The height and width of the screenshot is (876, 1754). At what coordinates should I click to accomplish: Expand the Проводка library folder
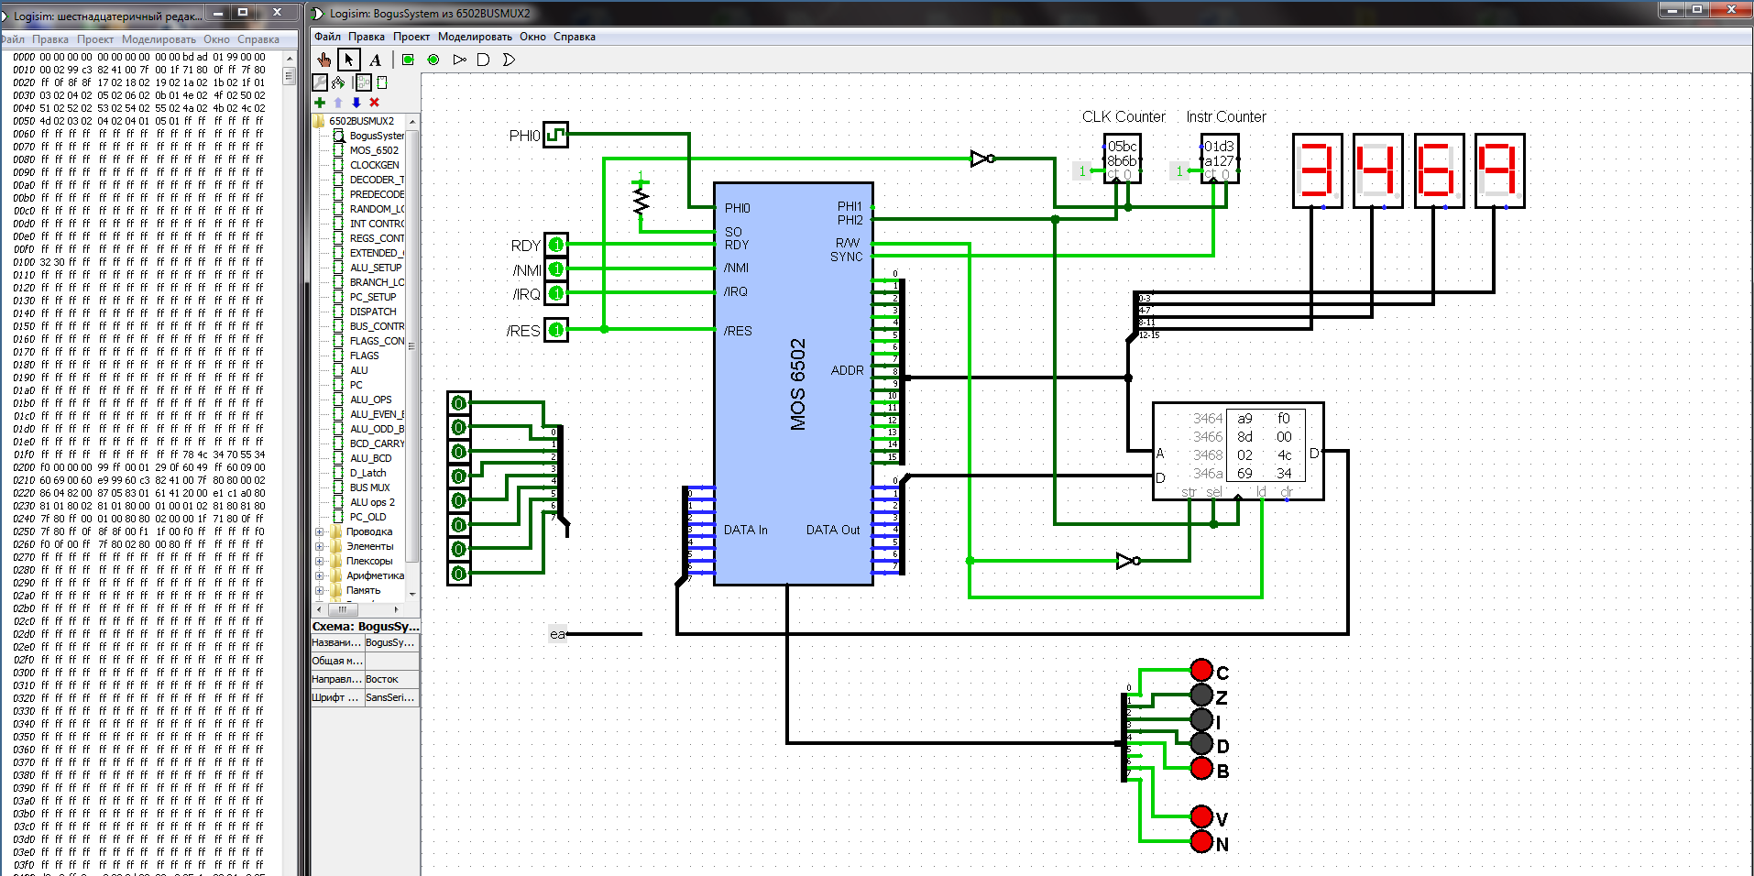pyautogui.click(x=320, y=531)
